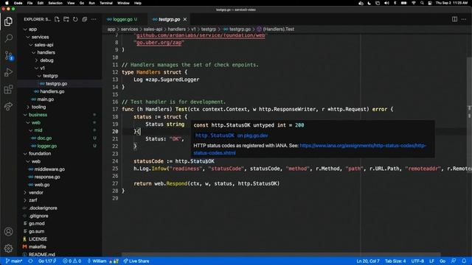
Task: Click sales-api breadcrumb item
Action: [153, 29]
